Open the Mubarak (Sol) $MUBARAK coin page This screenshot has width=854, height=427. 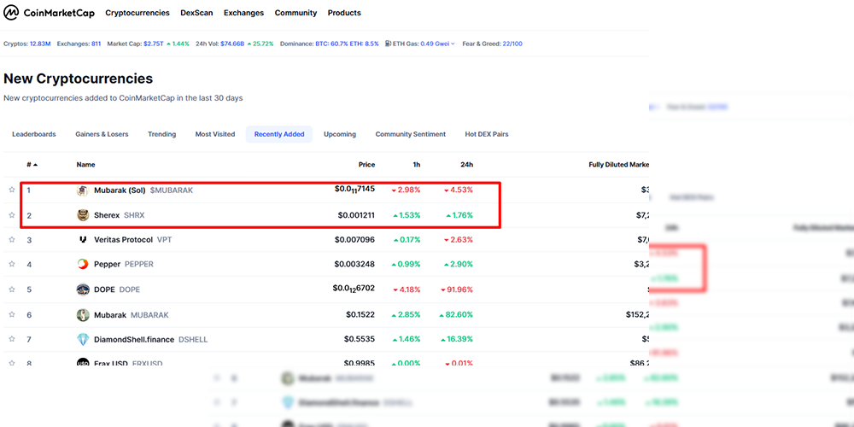coord(143,190)
